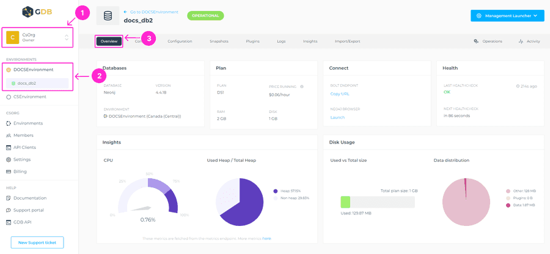
Task: Click the disk usage progress bar
Action: click(x=378, y=202)
